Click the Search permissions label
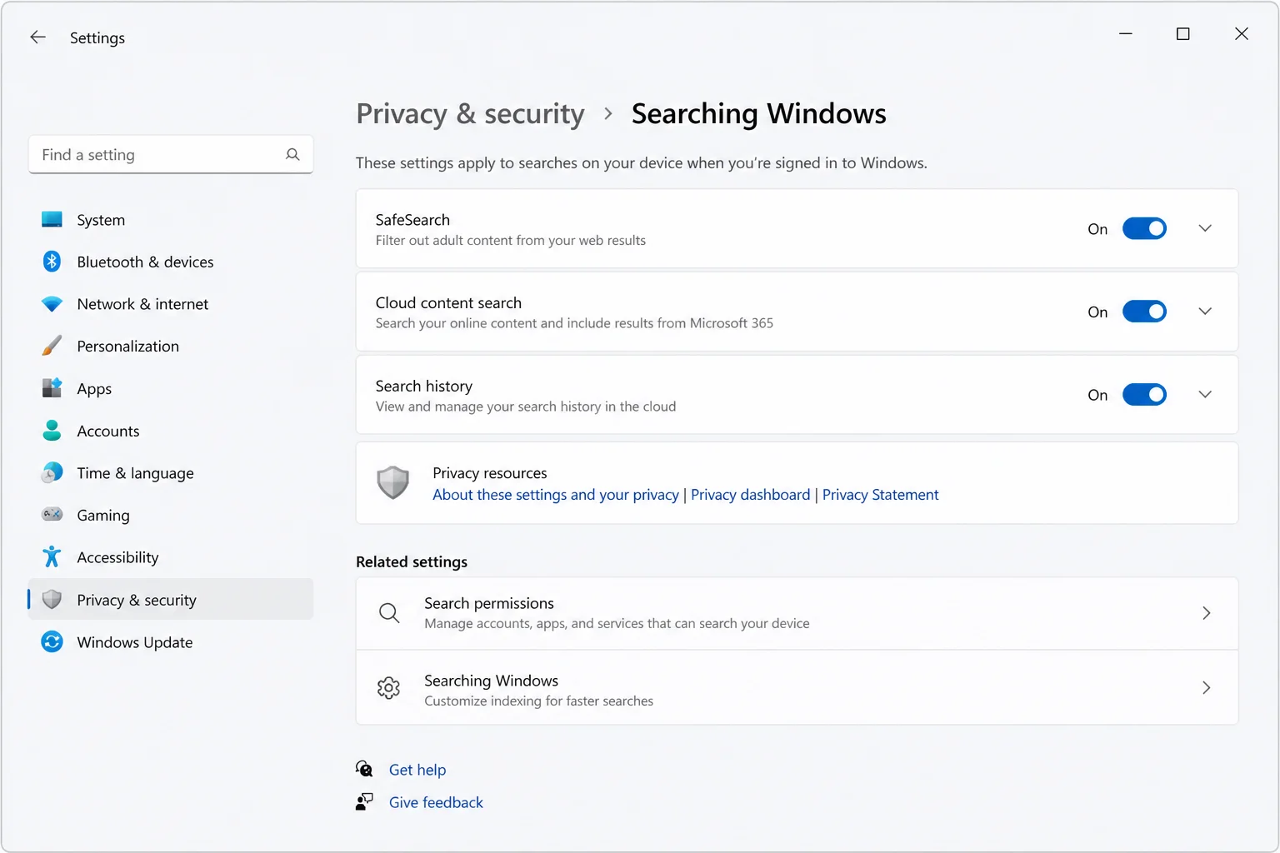Image resolution: width=1280 pixels, height=853 pixels. point(489,603)
